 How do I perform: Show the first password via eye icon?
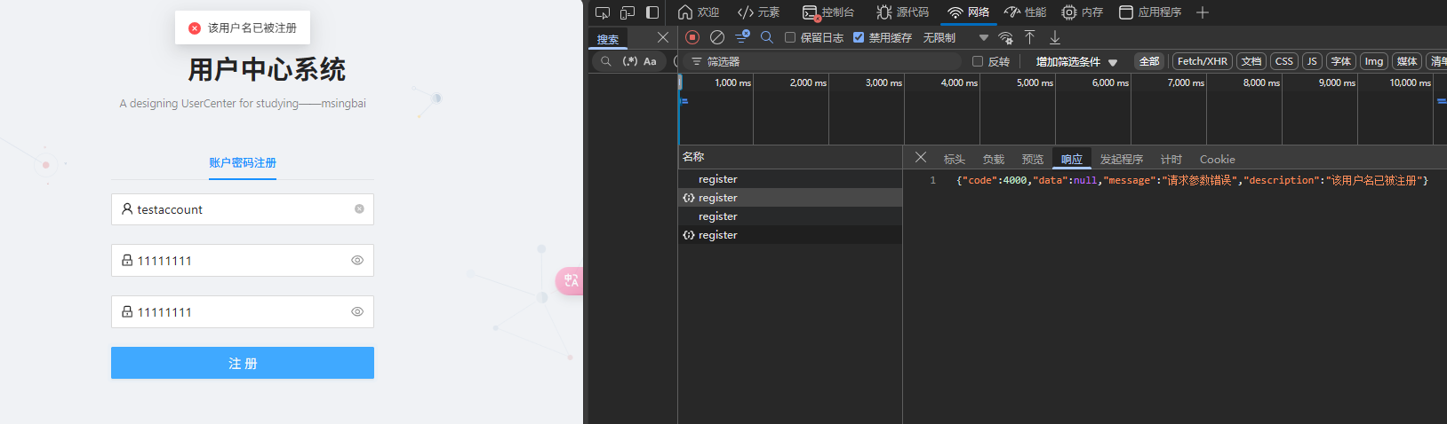[357, 261]
